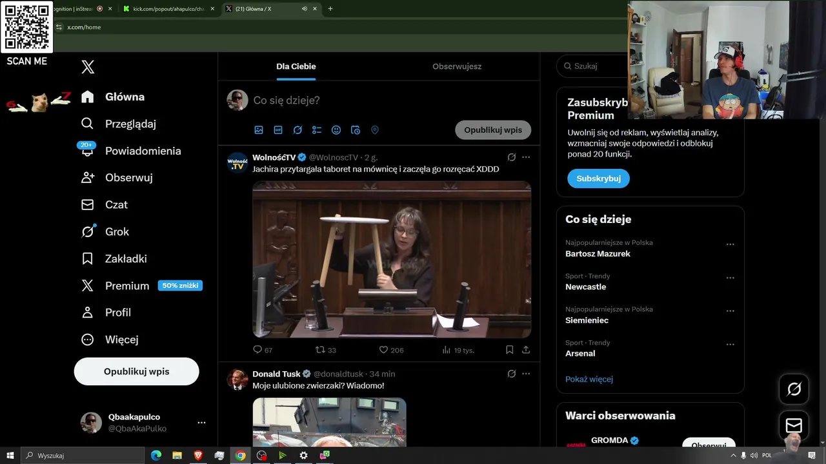This screenshot has width=826, height=464.
Task: Add an image to the post
Action: point(259,130)
